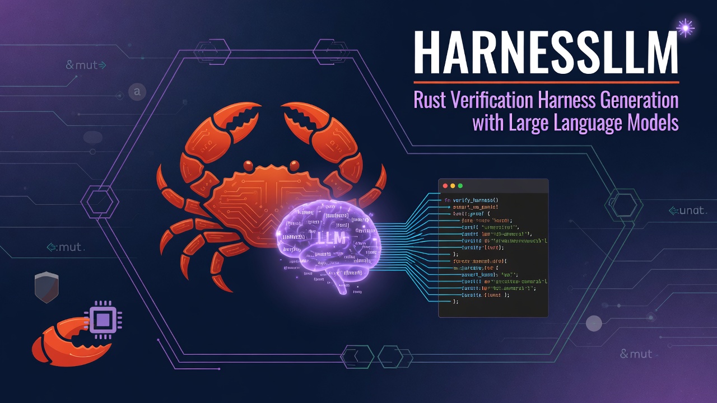Click the '&mut' label with arrow at top left
This screenshot has width=717, height=403.
86,65
